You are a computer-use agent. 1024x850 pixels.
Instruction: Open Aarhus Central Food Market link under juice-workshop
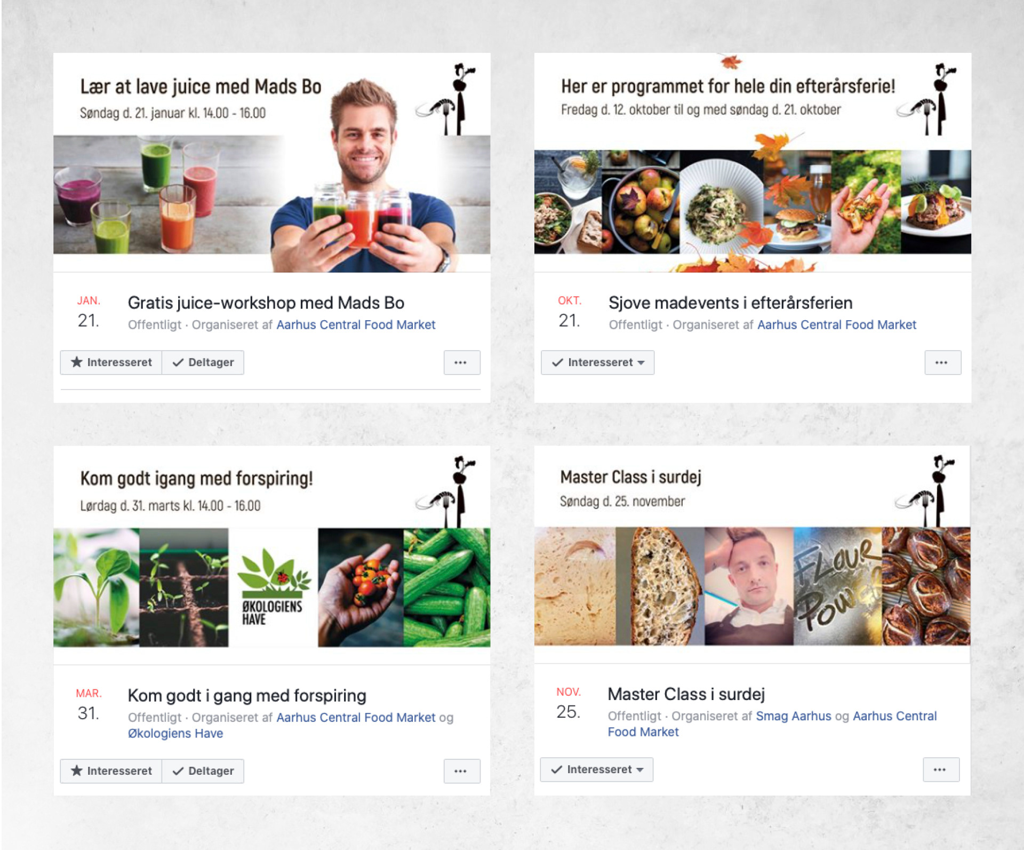pos(356,324)
